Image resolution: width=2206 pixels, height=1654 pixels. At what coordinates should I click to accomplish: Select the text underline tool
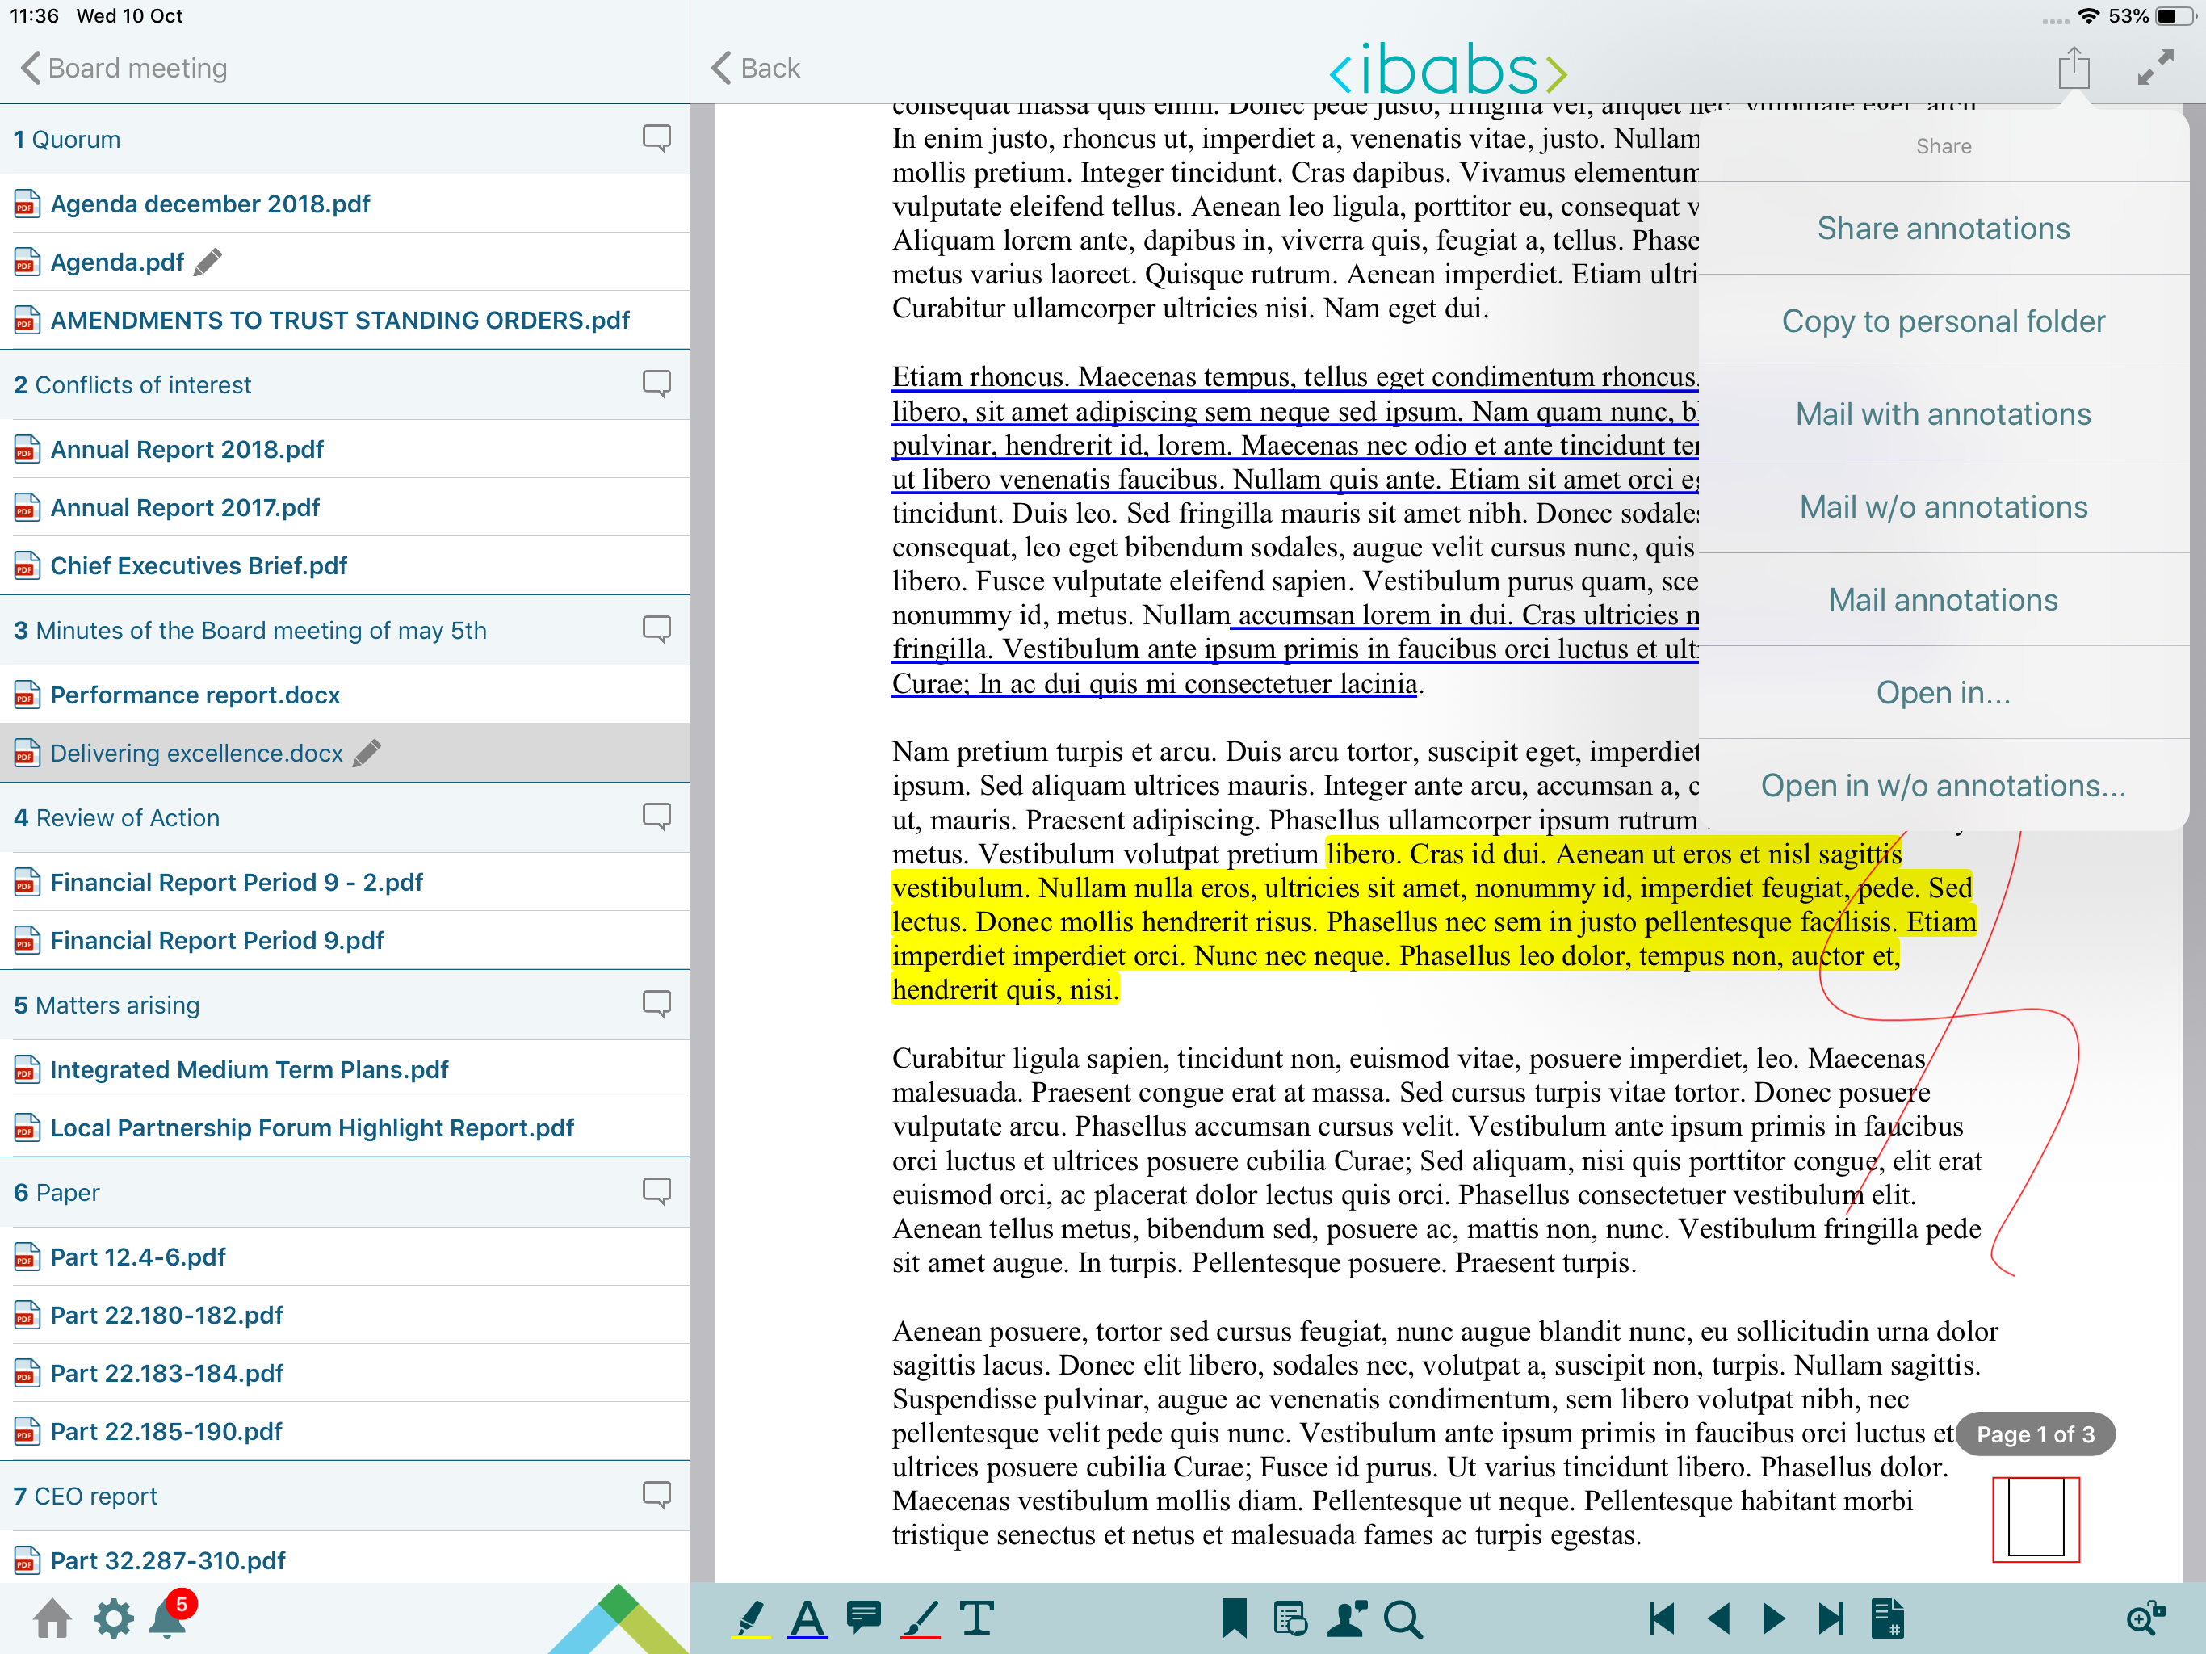807,1618
